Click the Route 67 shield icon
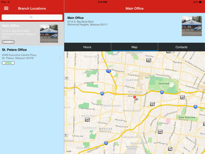 [x=67, y=78]
